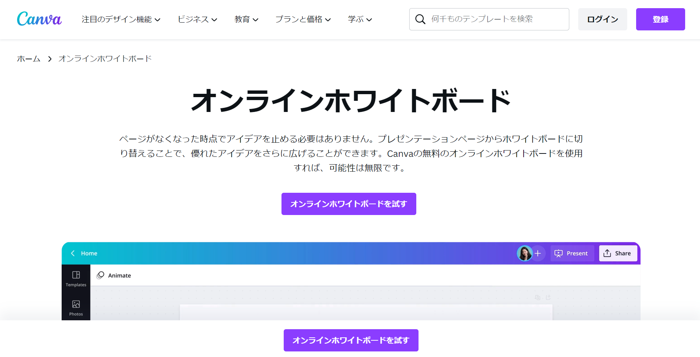Expand the 学ぶ dropdown menu

(x=359, y=19)
